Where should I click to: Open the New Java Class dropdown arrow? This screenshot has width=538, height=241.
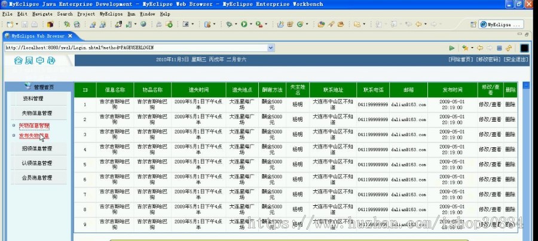coord(307,24)
